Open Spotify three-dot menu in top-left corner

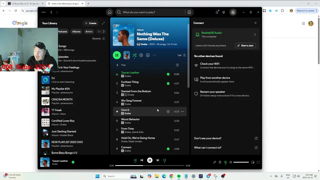coord(43,12)
